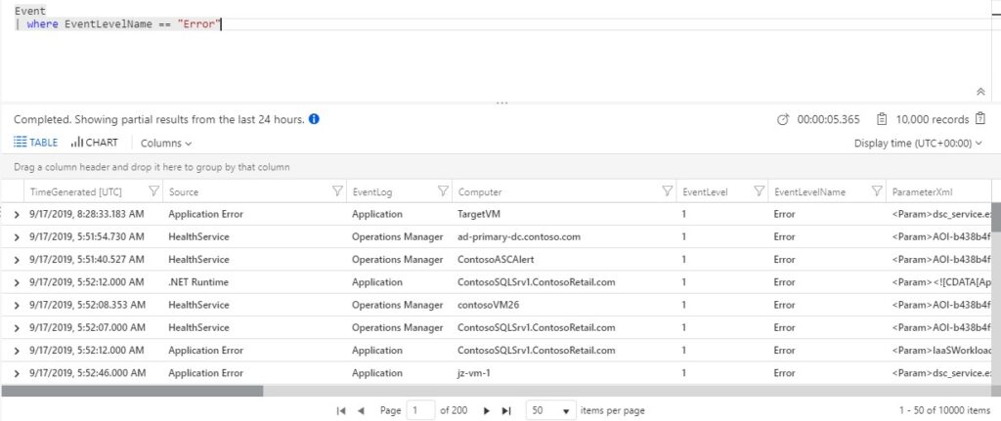This screenshot has height=421, width=1001.
Task: Sort by Source column header
Action: click(183, 191)
